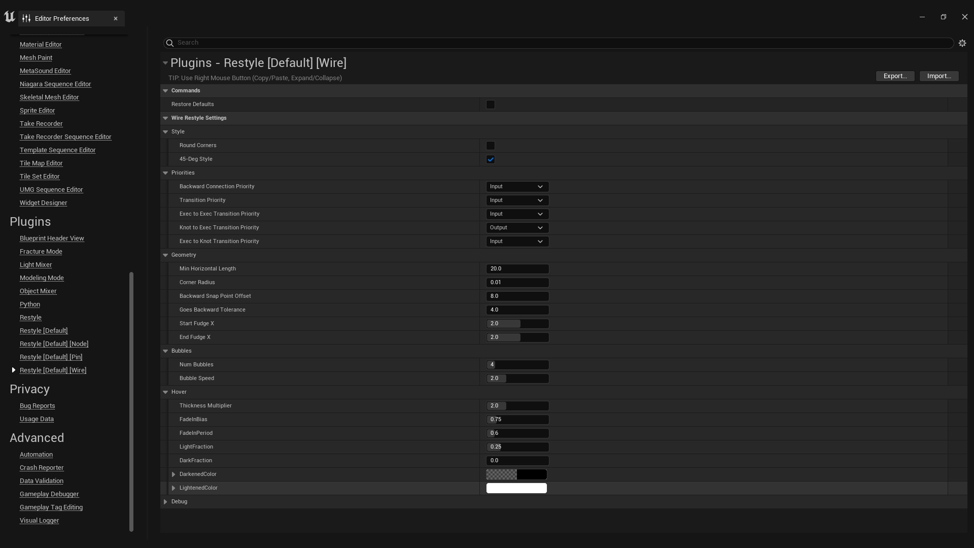This screenshot has width=974, height=548.
Task: Collapse the Bubbles section
Action: point(165,351)
